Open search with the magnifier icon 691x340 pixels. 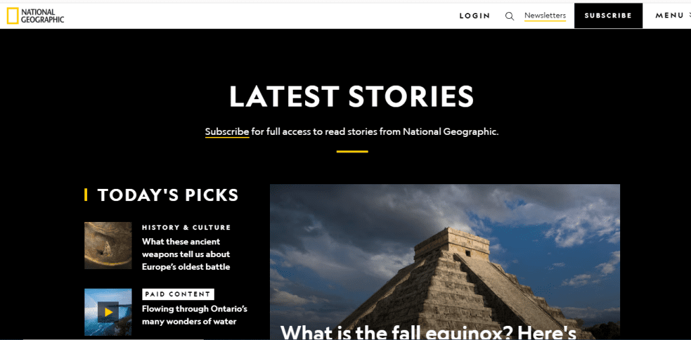[509, 16]
